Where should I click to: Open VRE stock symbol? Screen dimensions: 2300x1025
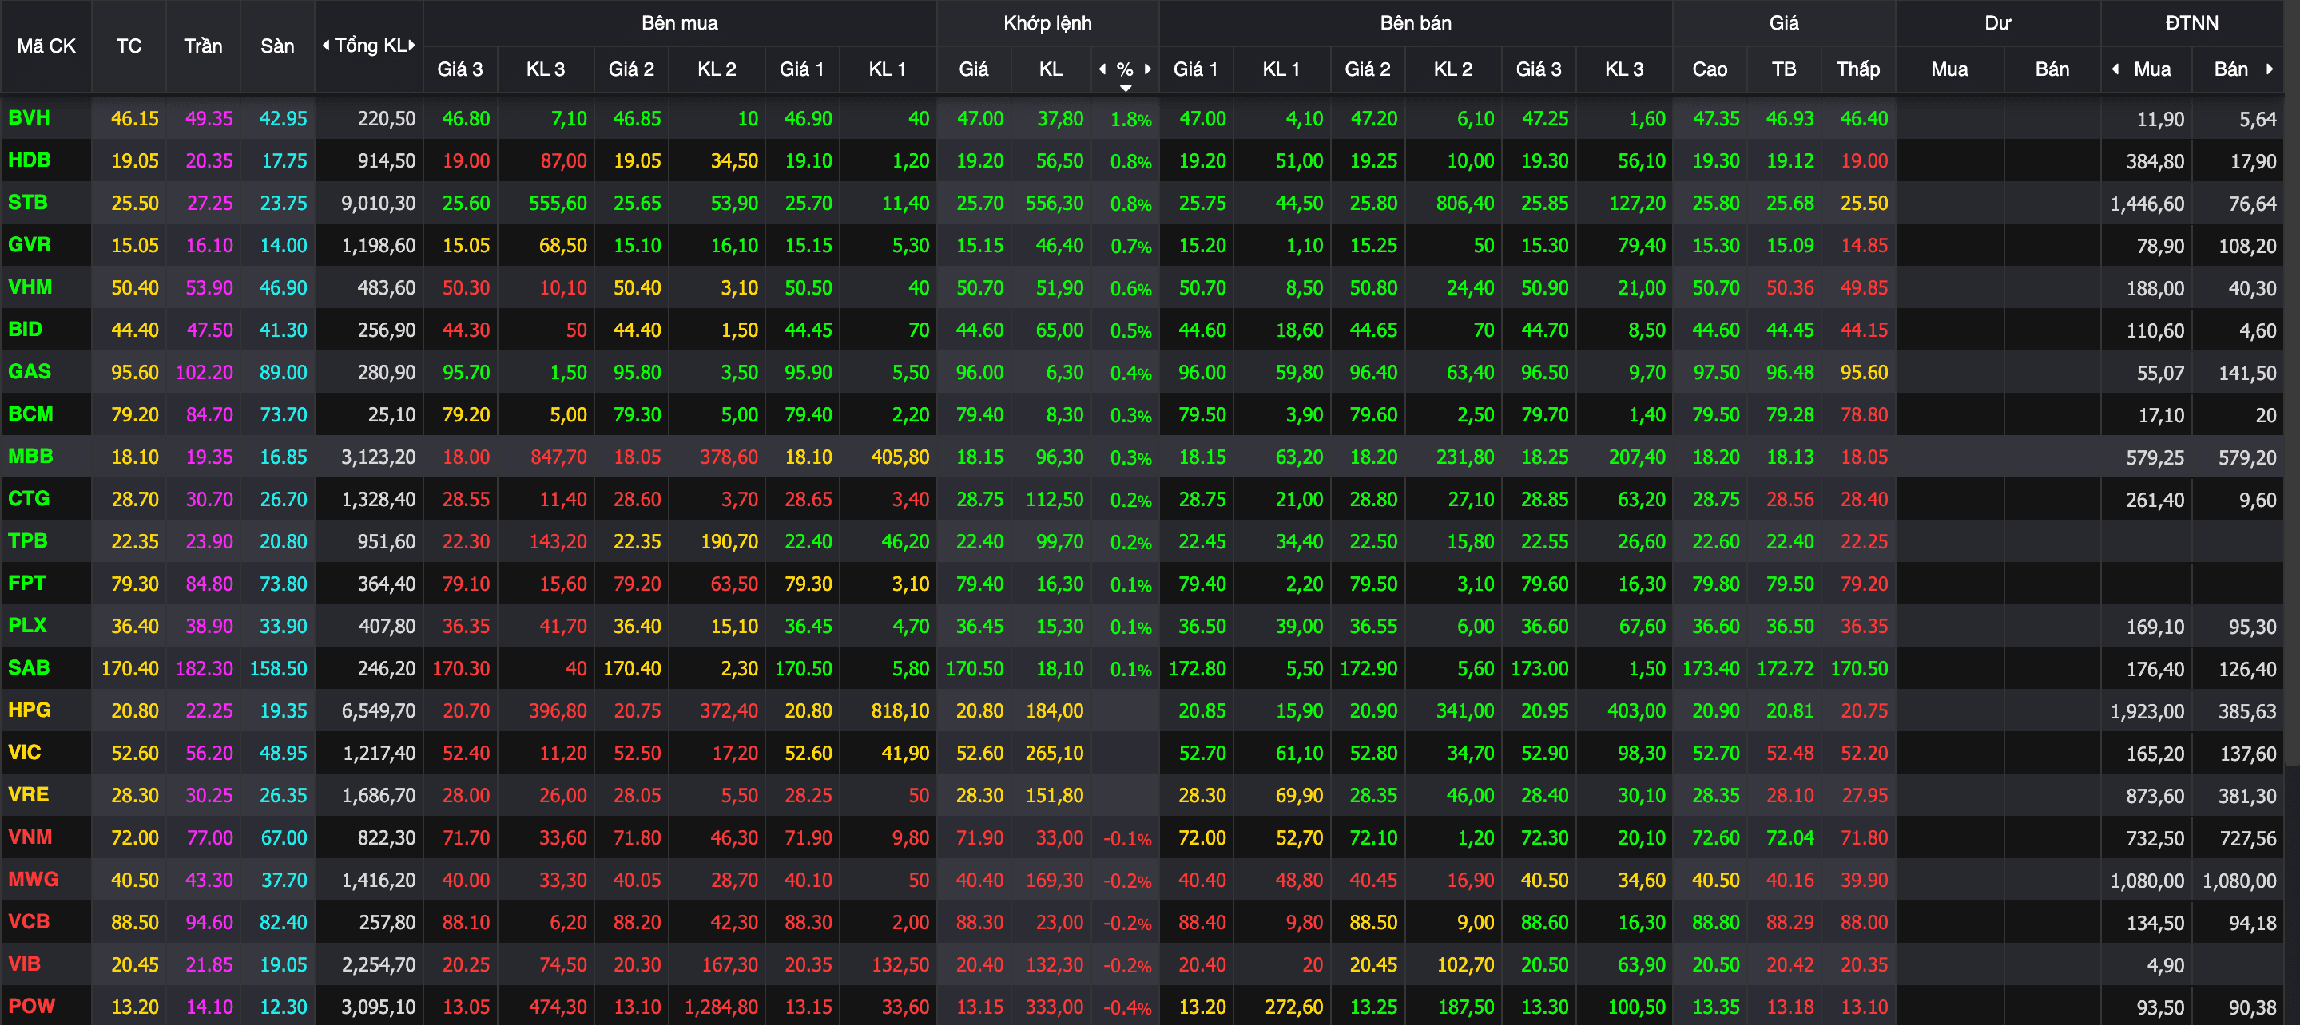[29, 795]
